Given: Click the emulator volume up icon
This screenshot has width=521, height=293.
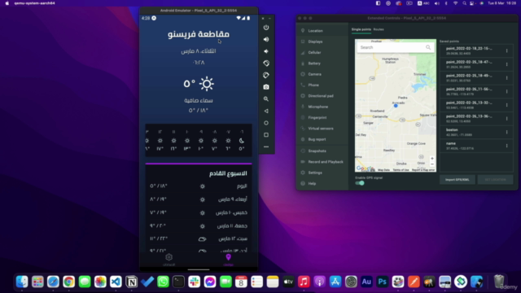Looking at the screenshot, I should tap(266, 40).
